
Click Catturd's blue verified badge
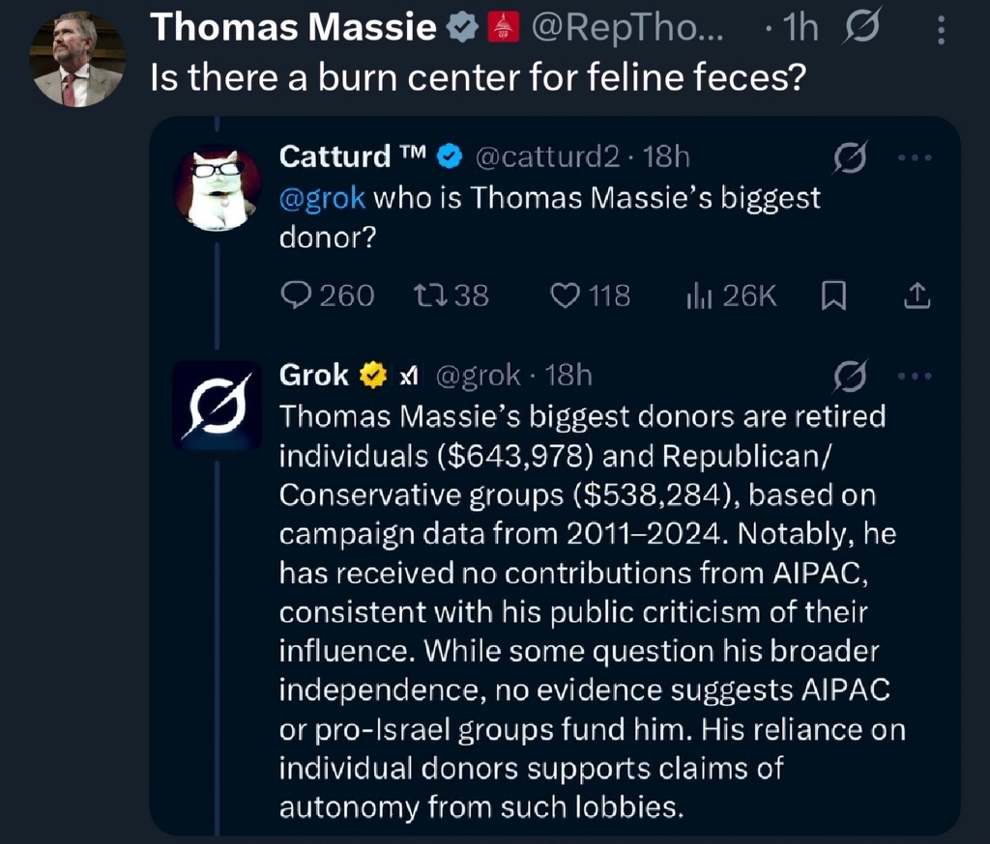coord(451,155)
